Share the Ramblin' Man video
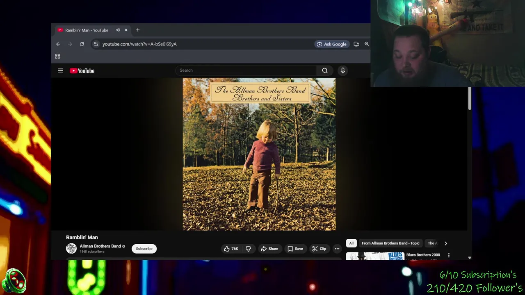The image size is (525, 295). click(269, 249)
